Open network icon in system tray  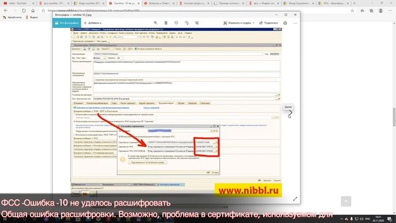point(356,219)
